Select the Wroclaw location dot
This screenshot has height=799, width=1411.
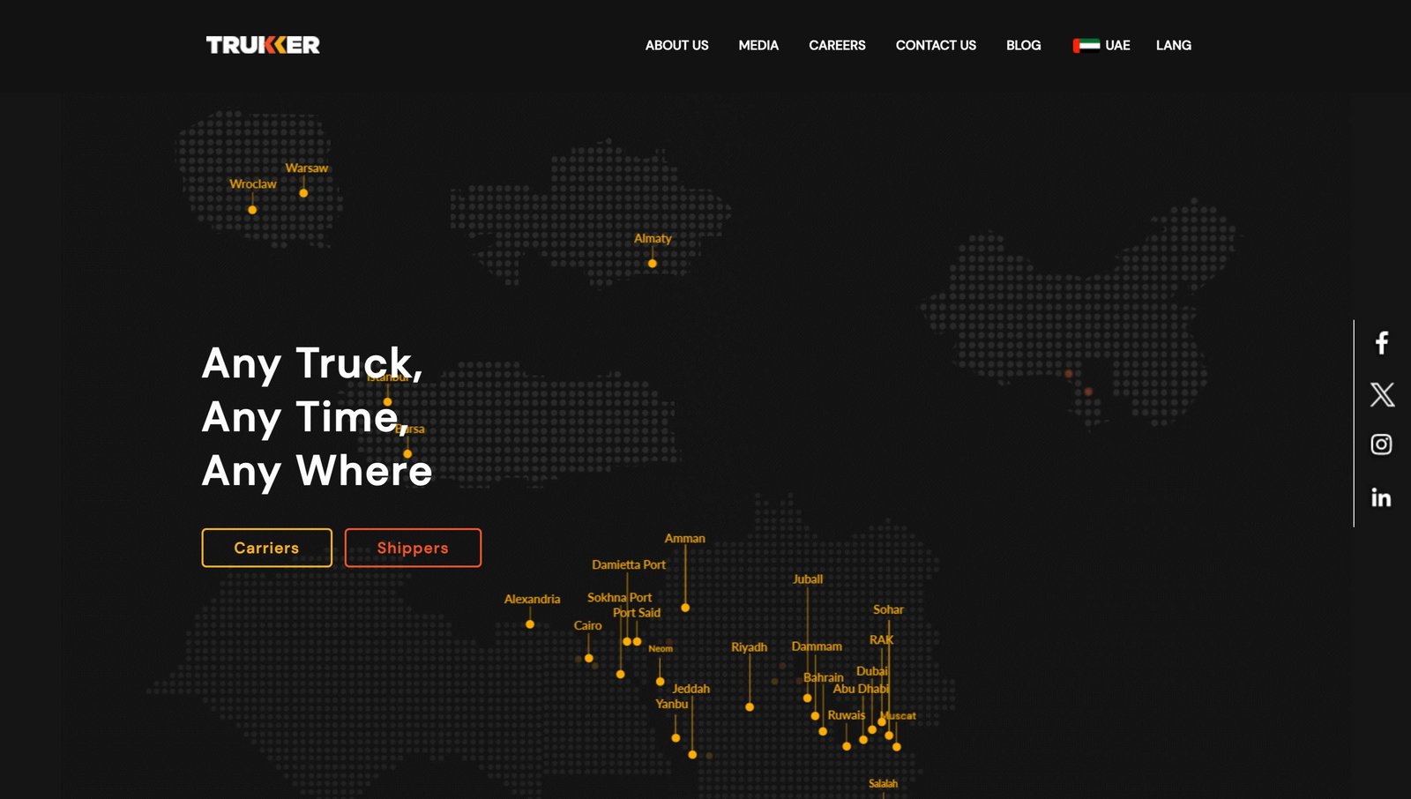click(252, 210)
